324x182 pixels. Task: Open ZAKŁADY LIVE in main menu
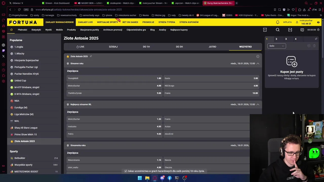point(85,22)
